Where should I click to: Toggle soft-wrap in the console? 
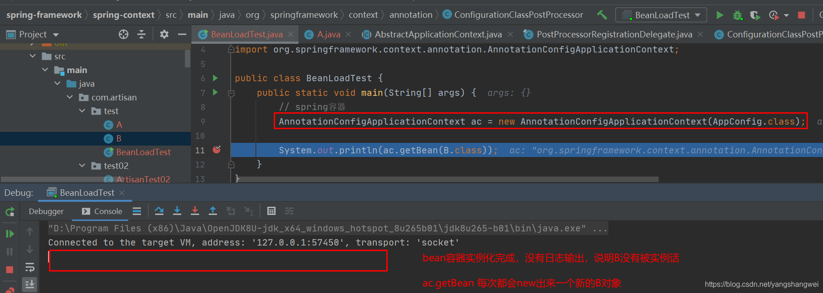(x=30, y=267)
